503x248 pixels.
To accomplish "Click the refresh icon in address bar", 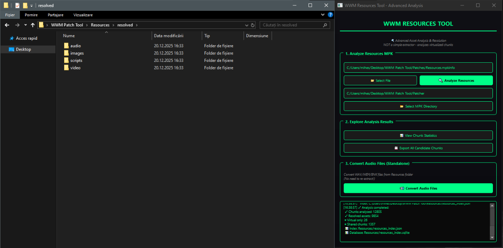I will pyautogui.click(x=253, y=25).
